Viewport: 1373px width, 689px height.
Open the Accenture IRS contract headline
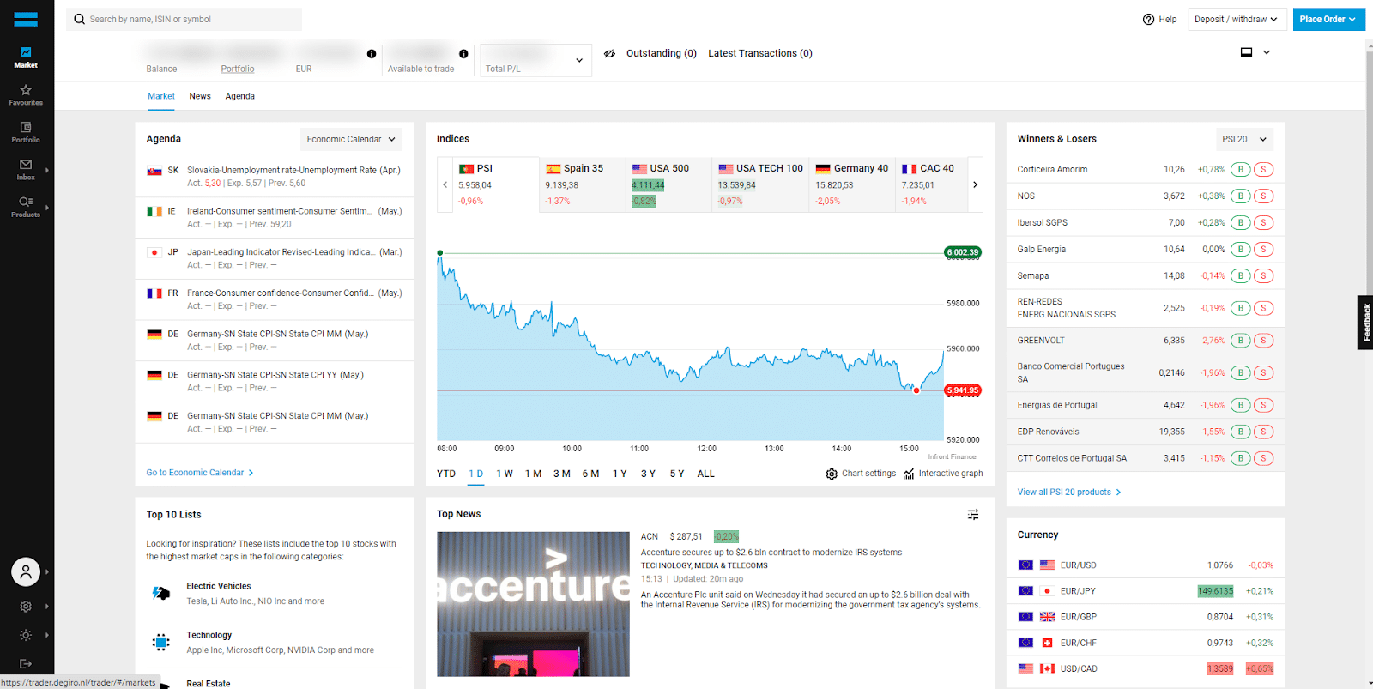771,553
